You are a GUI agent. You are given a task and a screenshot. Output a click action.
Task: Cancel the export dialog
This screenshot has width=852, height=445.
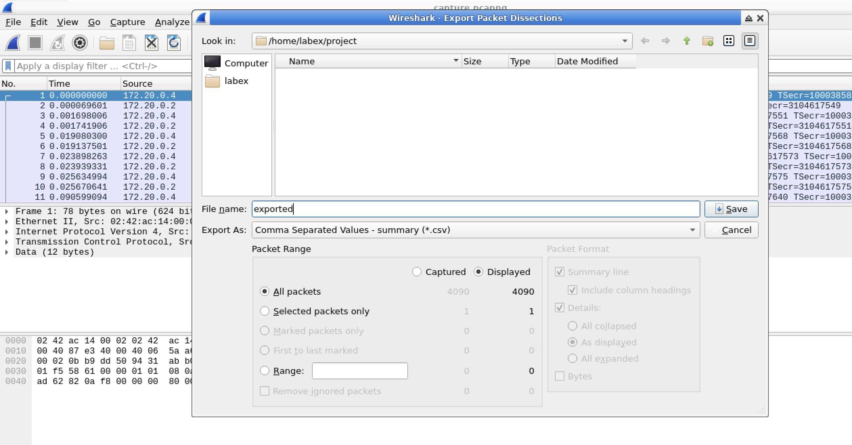[x=731, y=230]
